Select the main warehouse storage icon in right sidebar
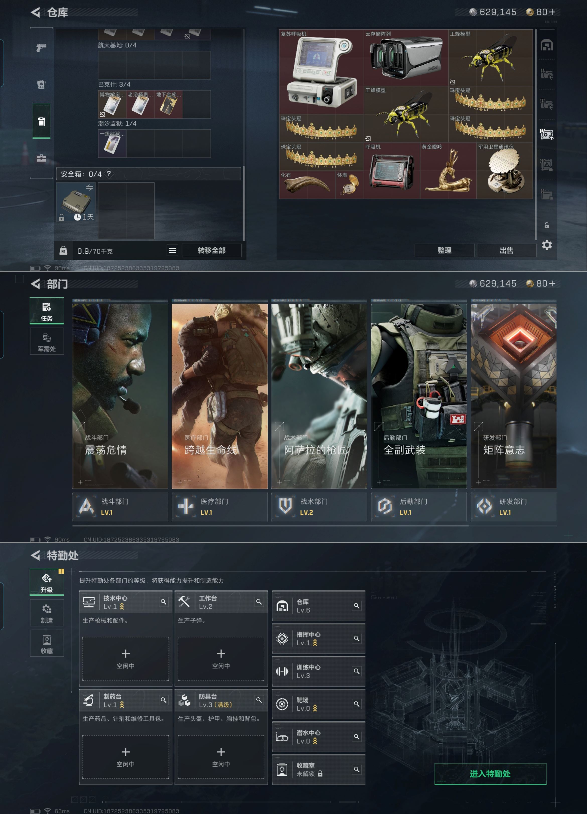The width and height of the screenshot is (587, 814). (x=546, y=45)
